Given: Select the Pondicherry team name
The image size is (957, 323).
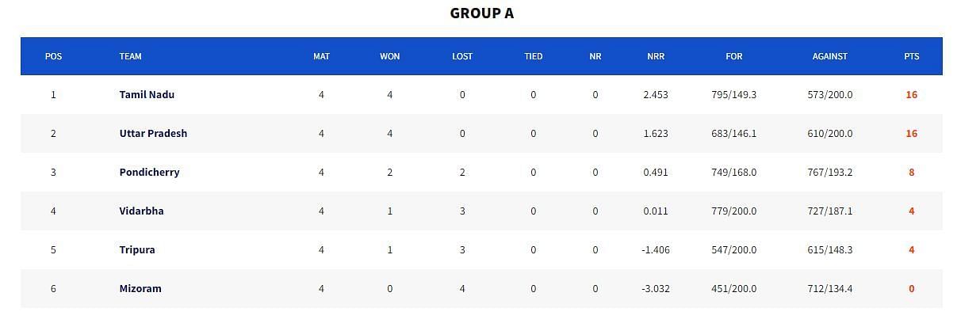Looking at the screenshot, I should 149,172.
